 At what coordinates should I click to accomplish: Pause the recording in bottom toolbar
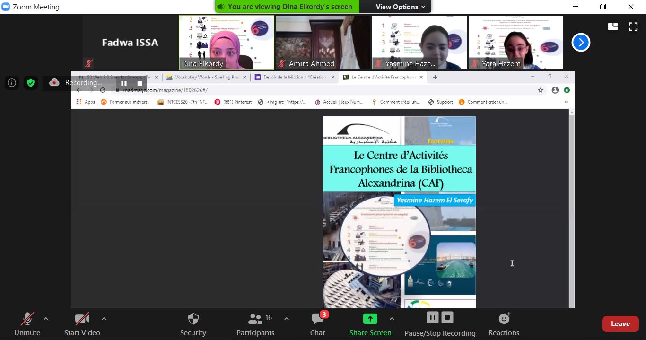click(432, 317)
